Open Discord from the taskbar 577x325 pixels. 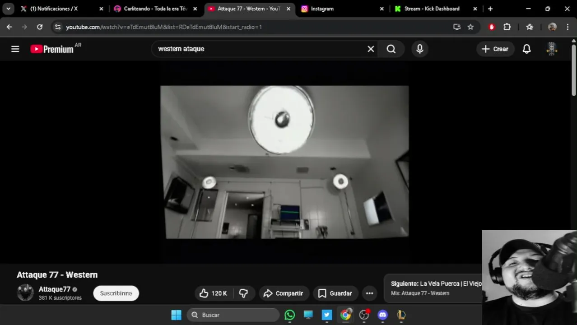383,315
